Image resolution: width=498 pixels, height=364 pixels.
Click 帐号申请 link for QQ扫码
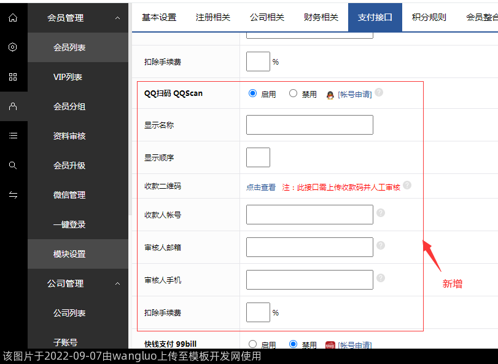pyautogui.click(x=354, y=95)
